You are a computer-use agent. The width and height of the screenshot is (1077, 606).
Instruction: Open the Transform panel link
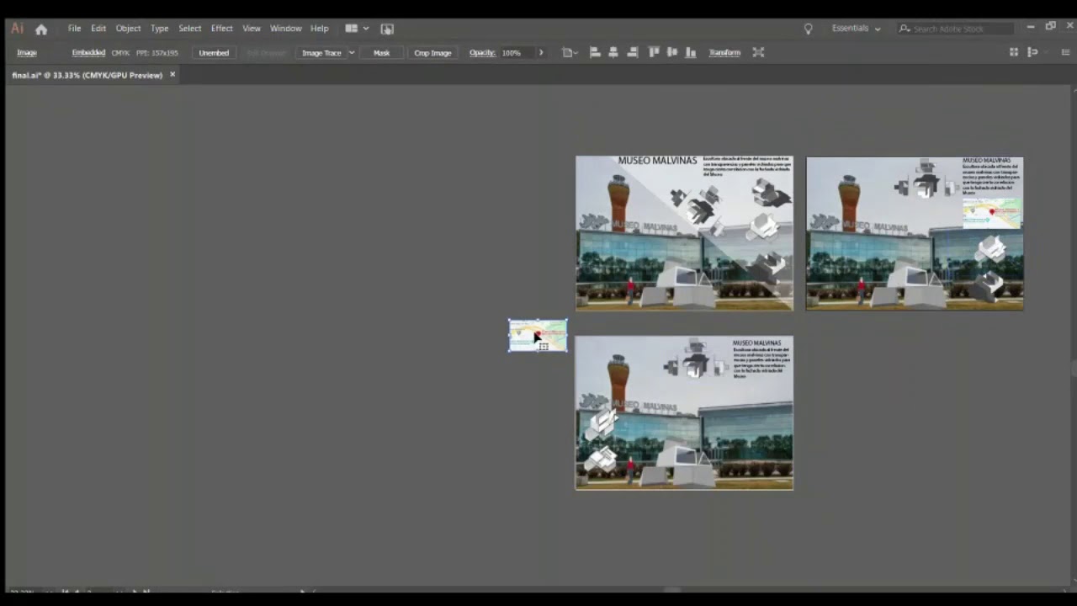(x=724, y=53)
